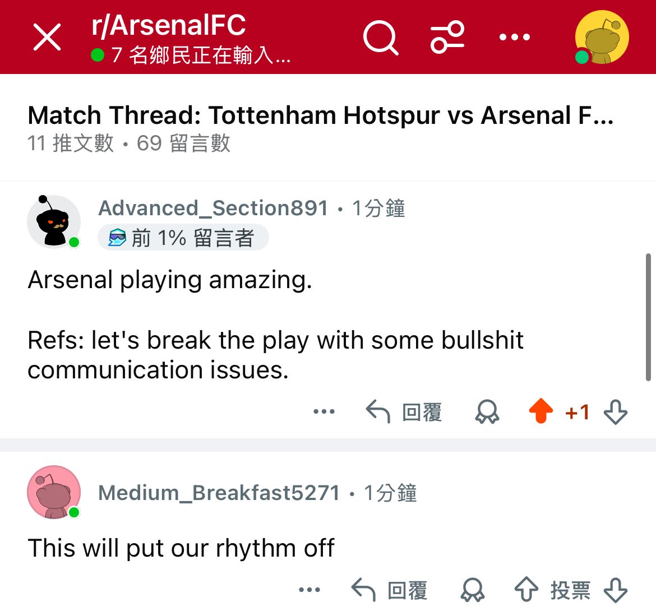Give an award to Advanced_Section891's comment
Screen dimensions: 656x611
(487, 413)
